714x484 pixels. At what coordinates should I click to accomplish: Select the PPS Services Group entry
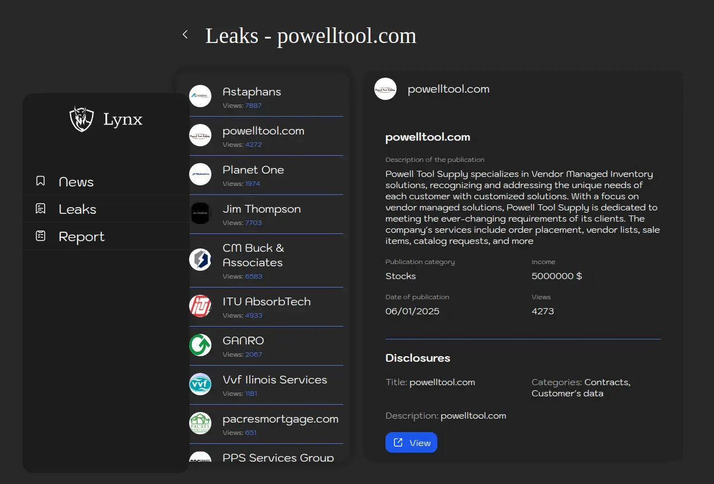tap(278, 457)
